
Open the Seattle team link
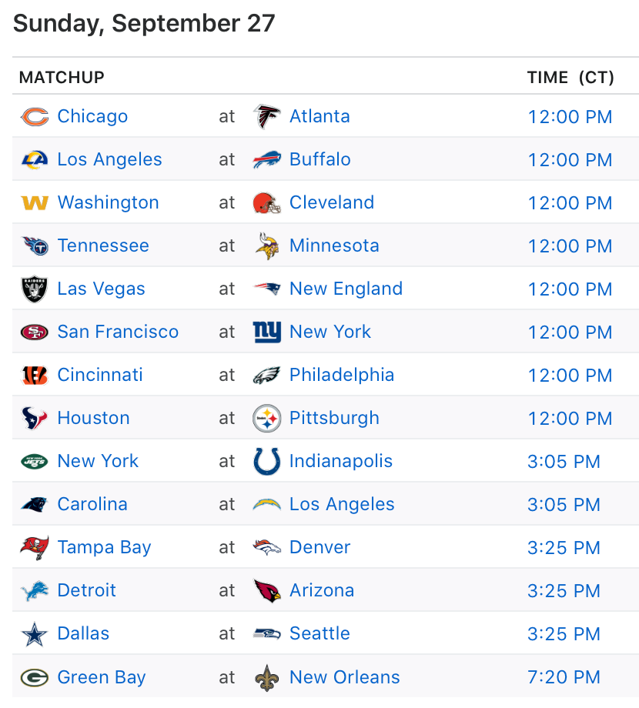(319, 633)
